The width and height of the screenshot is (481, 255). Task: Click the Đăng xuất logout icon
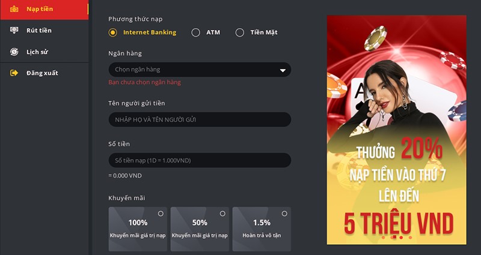click(x=14, y=73)
